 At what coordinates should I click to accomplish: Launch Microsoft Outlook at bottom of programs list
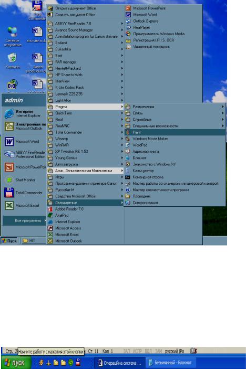coord(85,241)
